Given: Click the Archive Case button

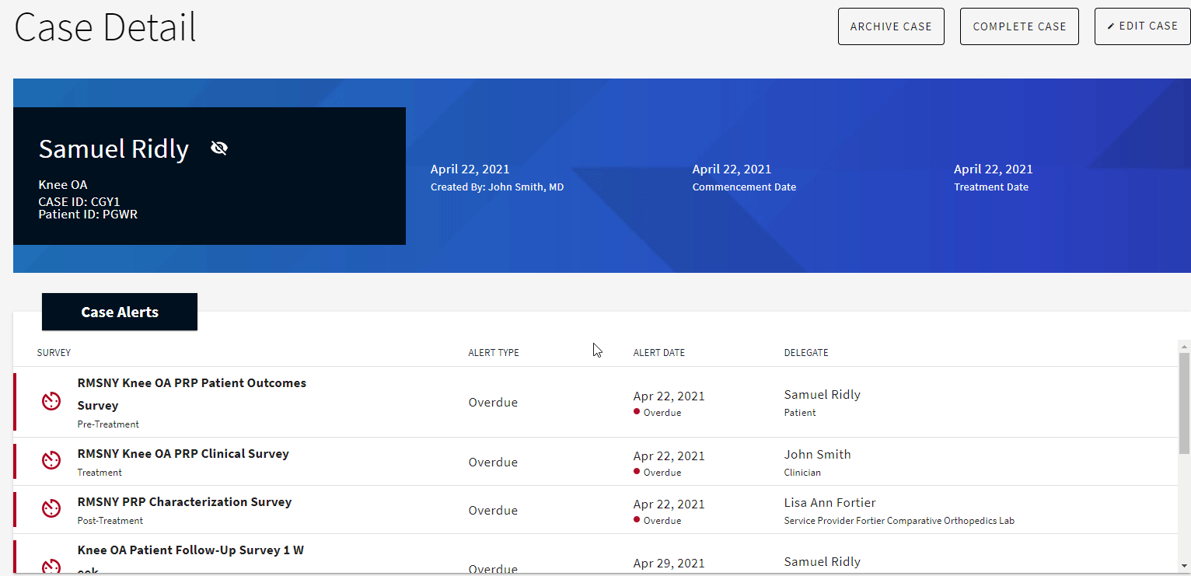Looking at the screenshot, I should [890, 26].
